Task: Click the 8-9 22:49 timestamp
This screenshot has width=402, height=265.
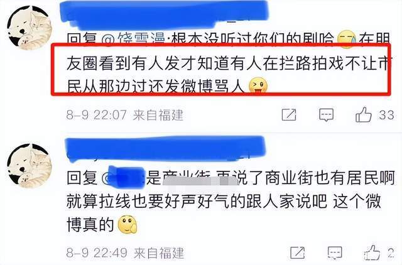Action: [97, 252]
